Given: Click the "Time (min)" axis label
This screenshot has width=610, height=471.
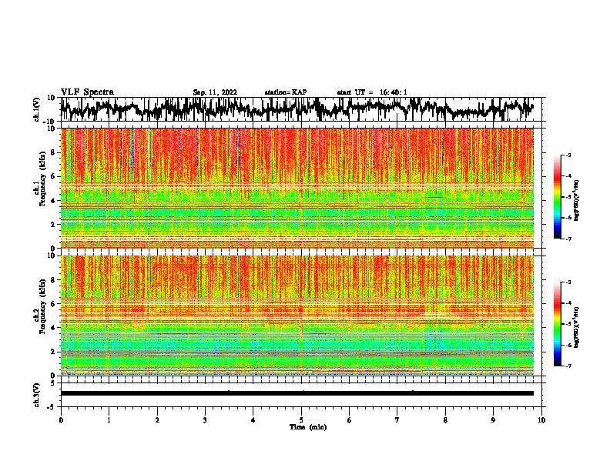Looking at the screenshot, I should click(308, 427).
